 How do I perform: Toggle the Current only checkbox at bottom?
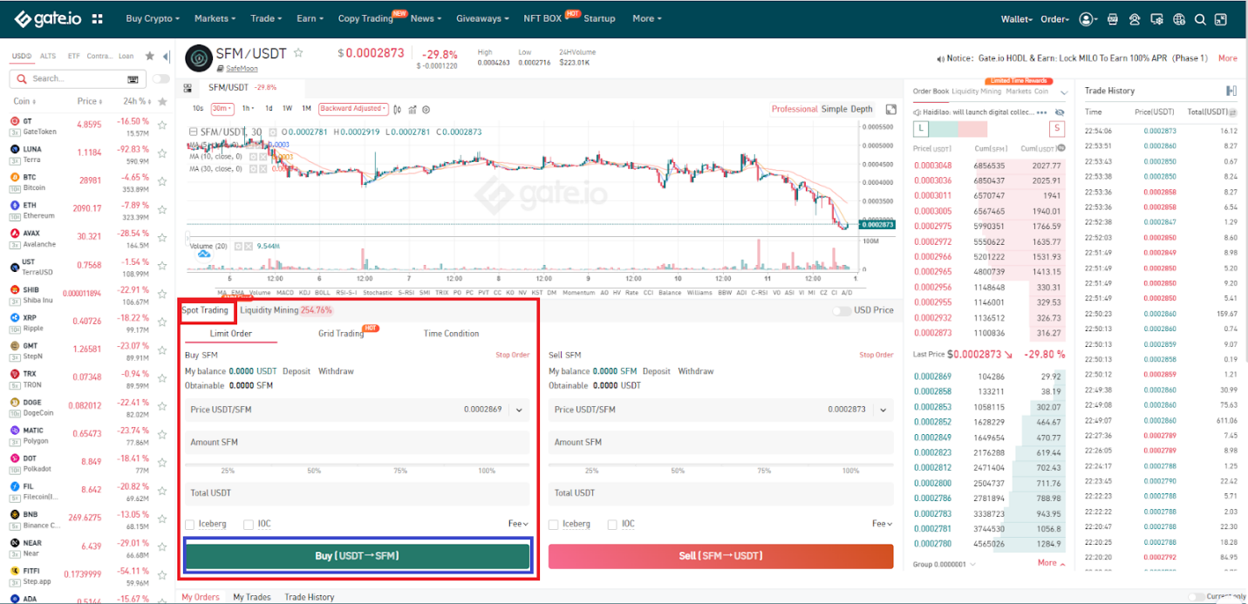coord(1198,597)
